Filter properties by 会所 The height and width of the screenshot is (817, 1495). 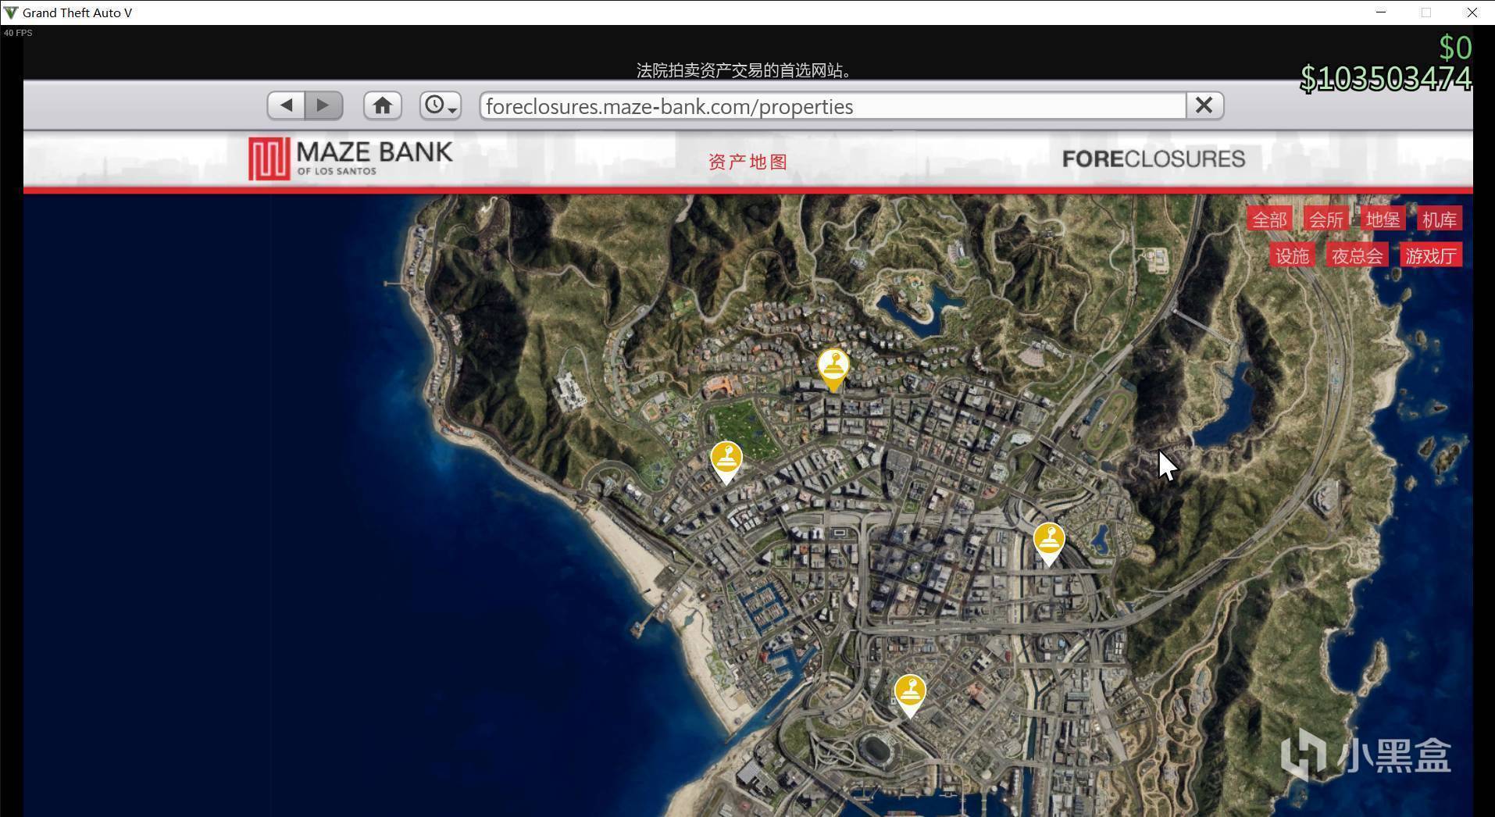[1326, 219]
